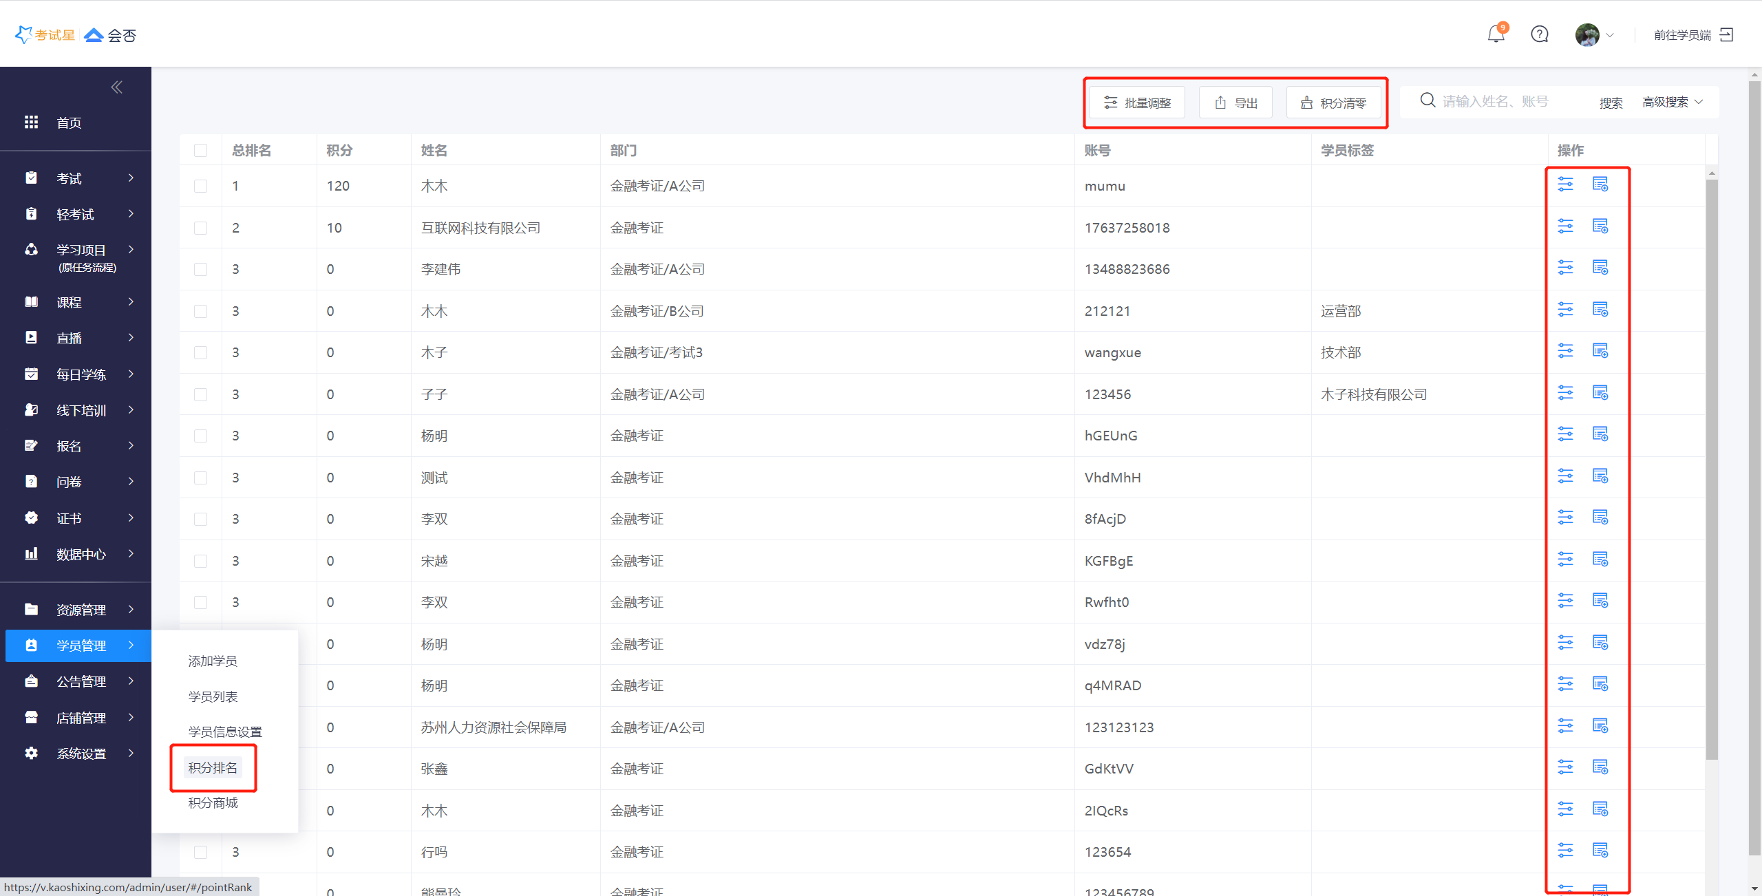Open points detail icon for hGEUnG row

coord(1600,434)
